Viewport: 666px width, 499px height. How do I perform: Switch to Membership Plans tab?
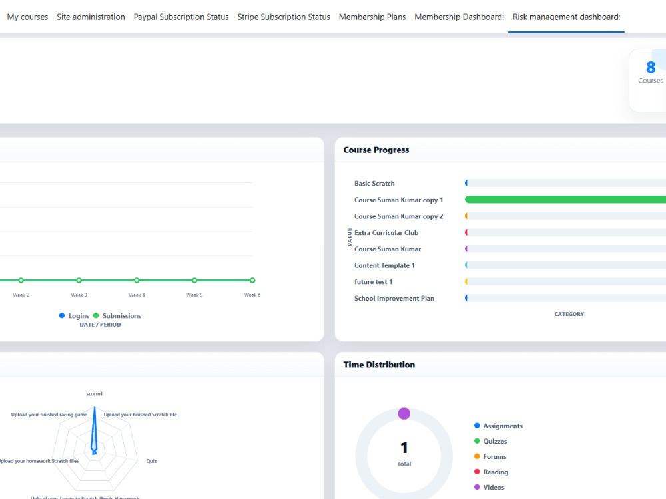(372, 17)
